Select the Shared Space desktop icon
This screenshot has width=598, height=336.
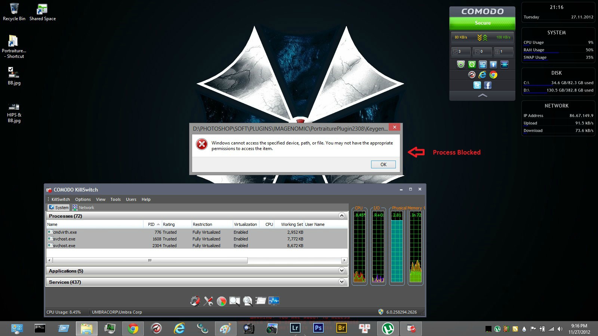43,12
